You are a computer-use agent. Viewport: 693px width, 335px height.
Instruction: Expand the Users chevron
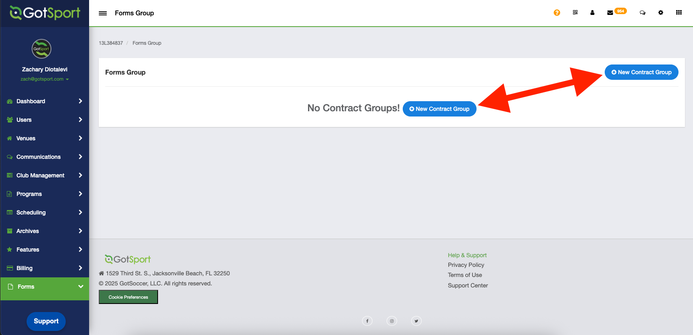[x=80, y=120]
